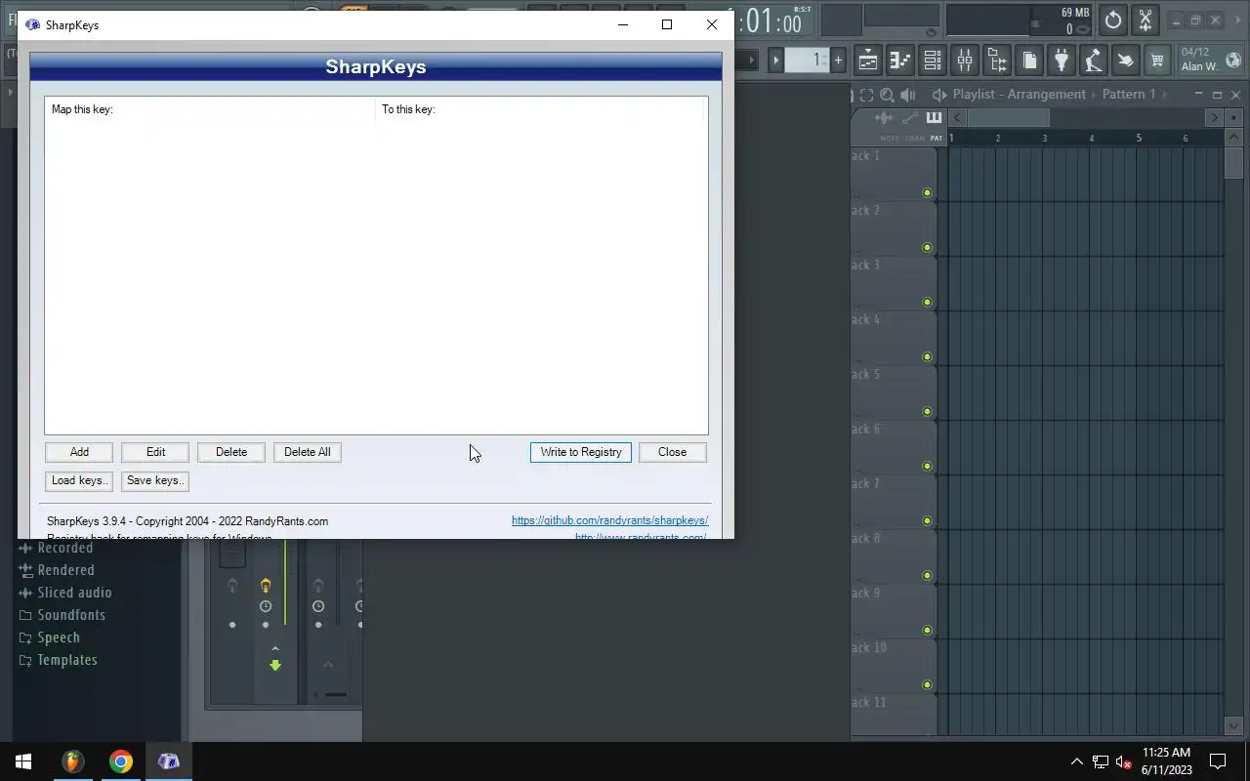Click the speaker icon in Playlist toolbar
The image size is (1250, 781).
pyautogui.click(x=908, y=95)
